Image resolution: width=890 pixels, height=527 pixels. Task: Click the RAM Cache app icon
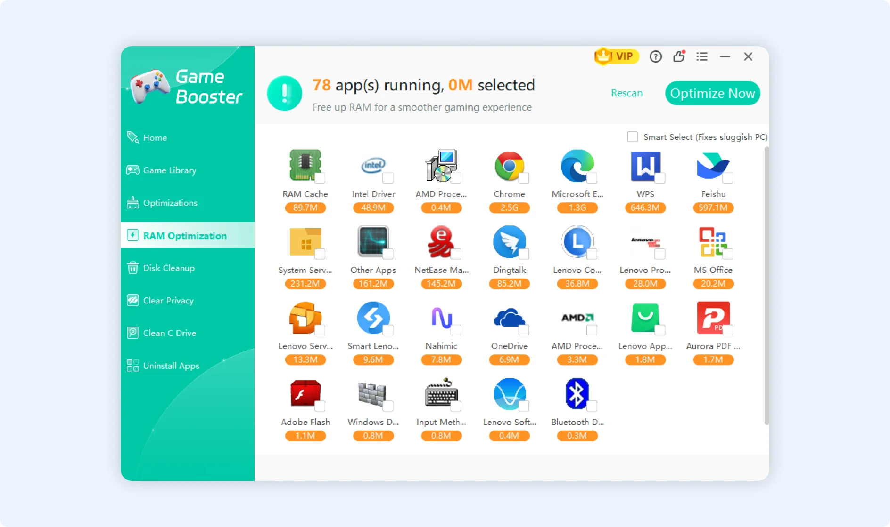[305, 165]
